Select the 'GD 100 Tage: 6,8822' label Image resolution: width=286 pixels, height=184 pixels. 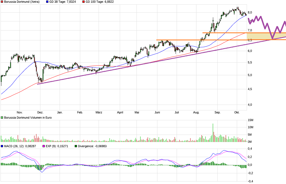click(x=100, y=2)
